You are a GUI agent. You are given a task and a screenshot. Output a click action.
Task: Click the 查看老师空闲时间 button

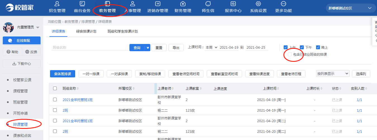click(186, 74)
